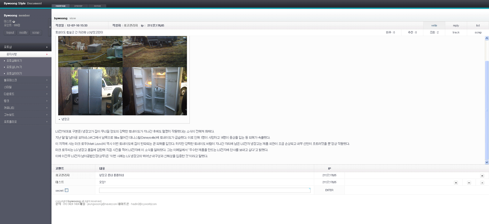Open the 포토샵나누기 submenu item
Viewport: 489px width, 224px height.
tap(14, 67)
